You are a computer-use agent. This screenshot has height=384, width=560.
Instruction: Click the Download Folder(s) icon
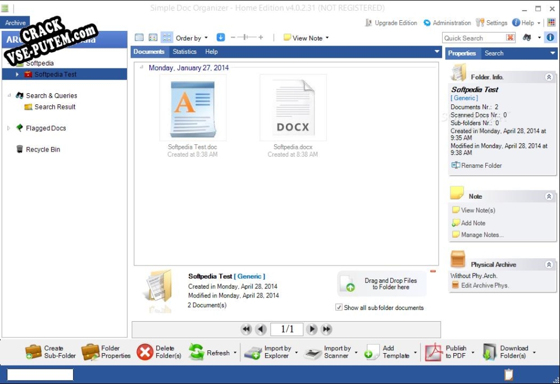(488, 353)
